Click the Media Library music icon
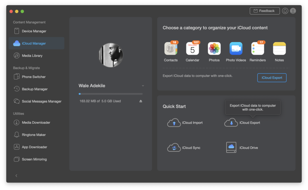Viewport: 308px width, 190px height. pyautogui.click(x=17, y=55)
